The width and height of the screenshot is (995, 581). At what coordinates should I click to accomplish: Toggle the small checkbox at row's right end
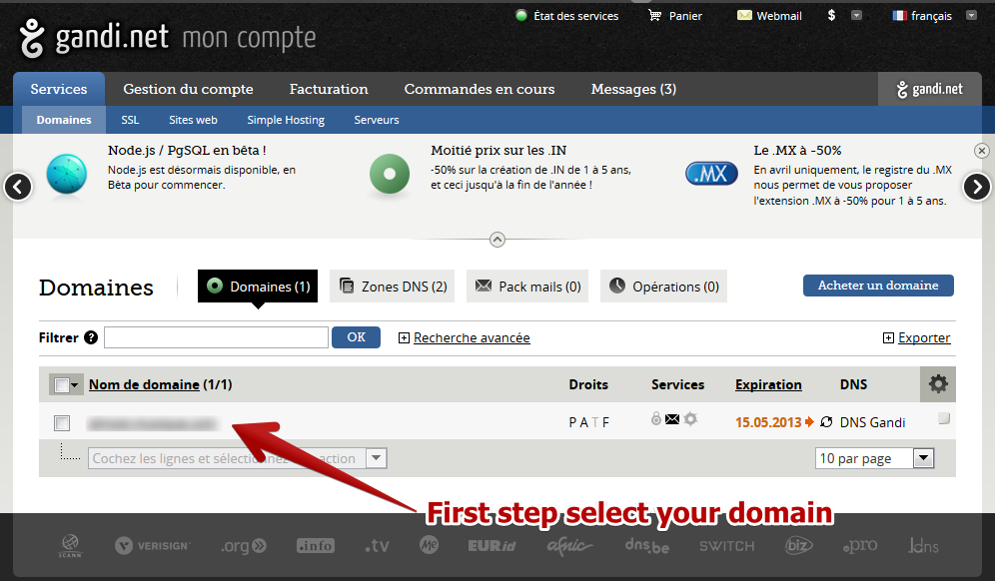(943, 419)
